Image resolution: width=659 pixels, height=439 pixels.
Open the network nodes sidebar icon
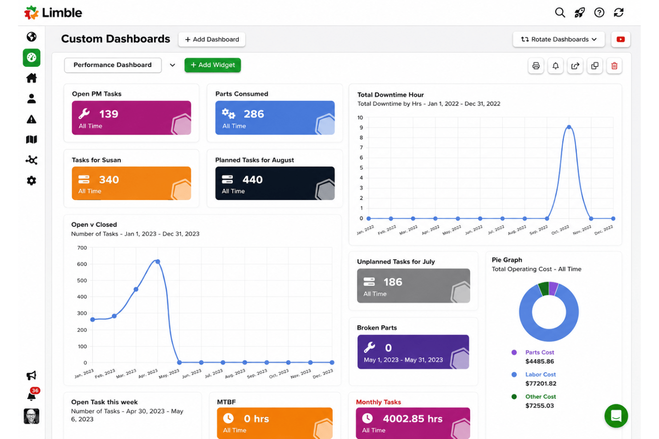tap(31, 160)
